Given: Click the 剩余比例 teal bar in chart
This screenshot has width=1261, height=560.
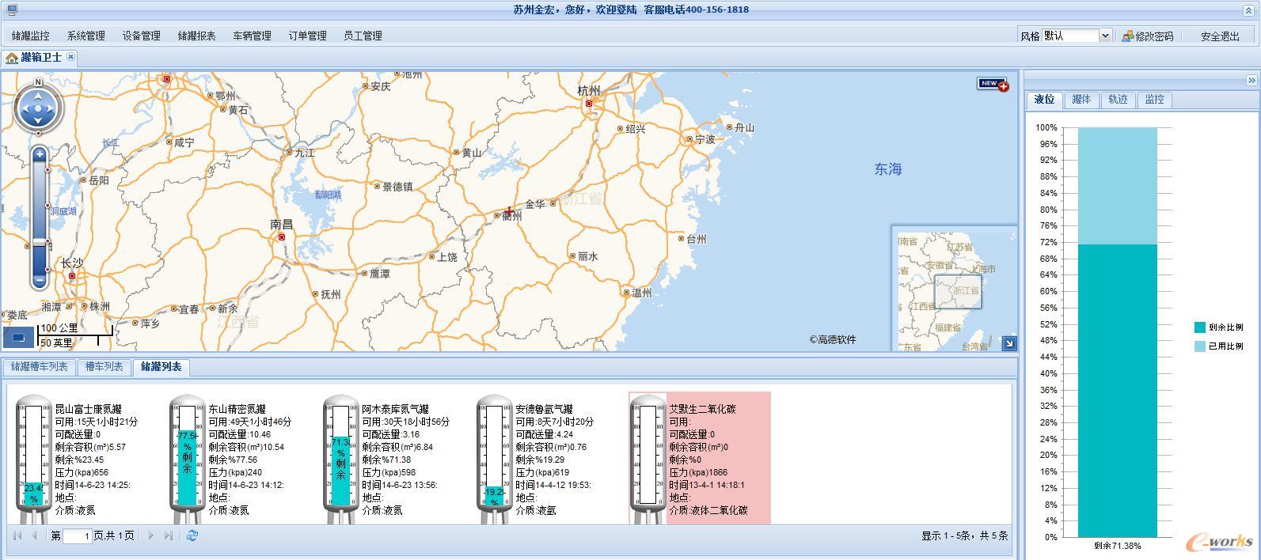Looking at the screenshot, I should [1117, 391].
